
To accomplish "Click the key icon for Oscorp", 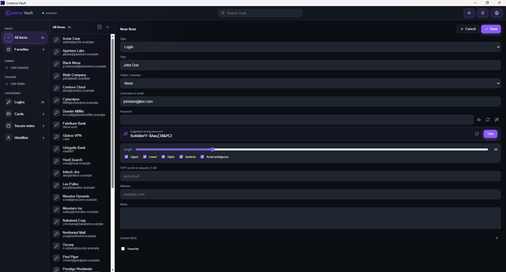I will 56,246.
